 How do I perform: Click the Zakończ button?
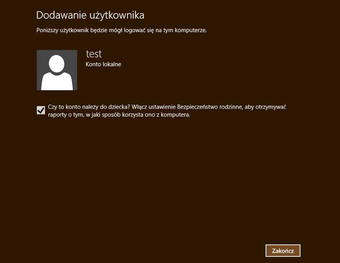tap(283, 251)
